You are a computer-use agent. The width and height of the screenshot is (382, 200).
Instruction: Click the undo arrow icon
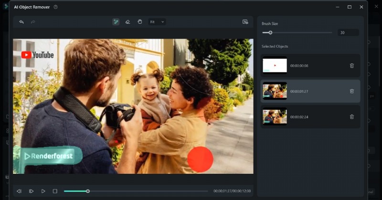[x=21, y=22]
